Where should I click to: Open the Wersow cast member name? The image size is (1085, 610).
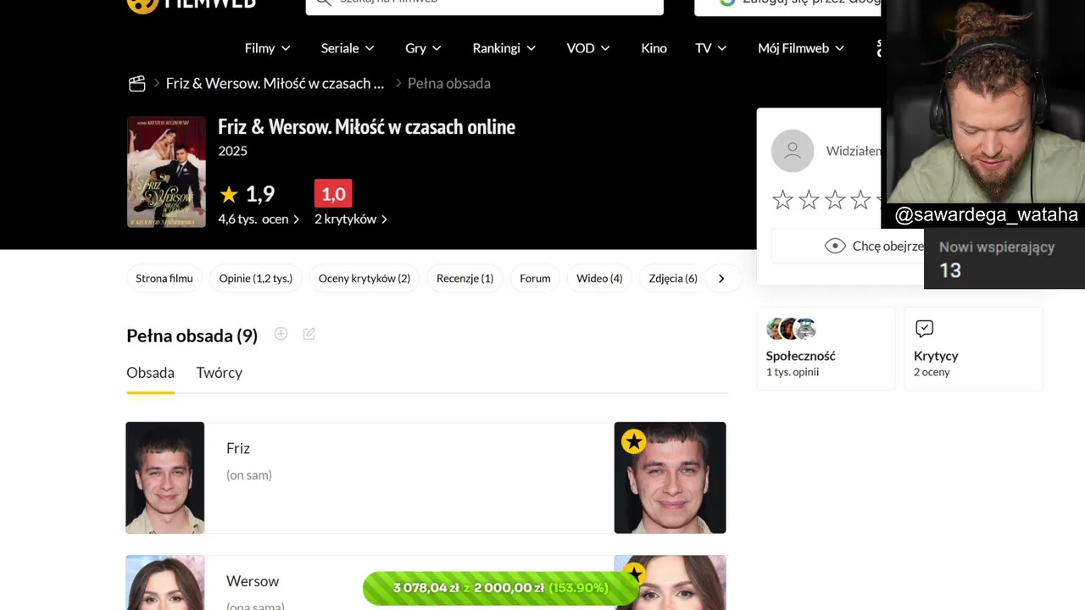(x=253, y=581)
